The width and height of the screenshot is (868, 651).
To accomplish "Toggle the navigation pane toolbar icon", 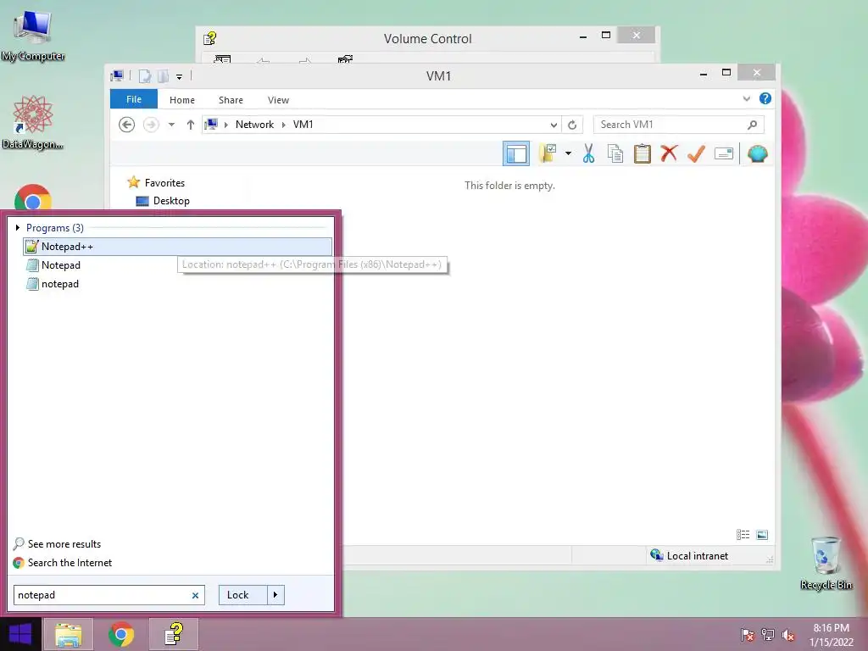I will click(516, 154).
